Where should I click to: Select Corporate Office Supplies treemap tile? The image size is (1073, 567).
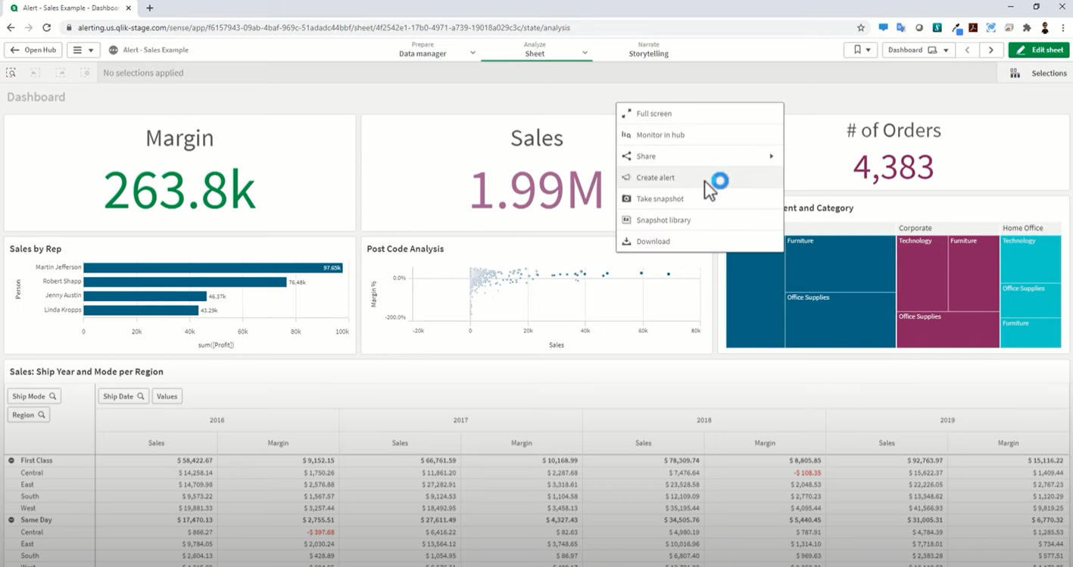[x=948, y=329]
